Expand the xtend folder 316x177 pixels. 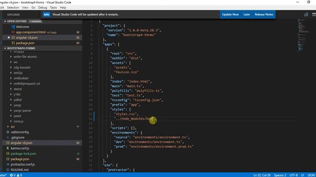[x=18, y=89]
